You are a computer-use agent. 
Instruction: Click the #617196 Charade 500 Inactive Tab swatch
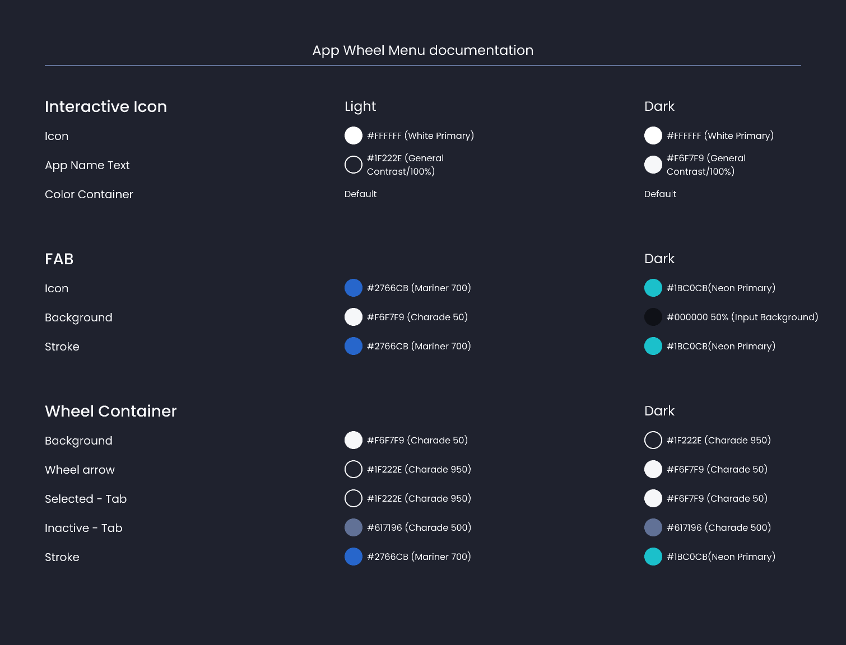tap(353, 527)
